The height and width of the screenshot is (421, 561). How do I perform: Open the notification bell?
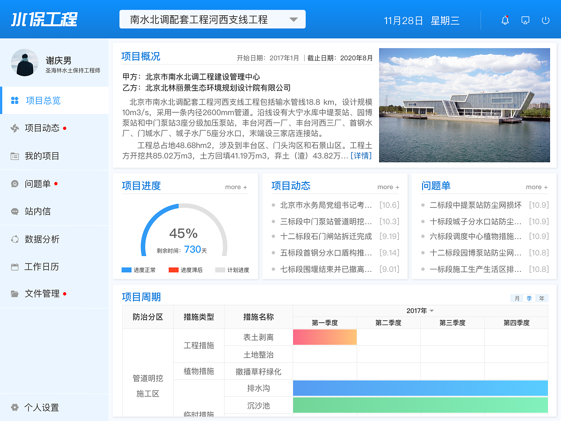(x=505, y=20)
